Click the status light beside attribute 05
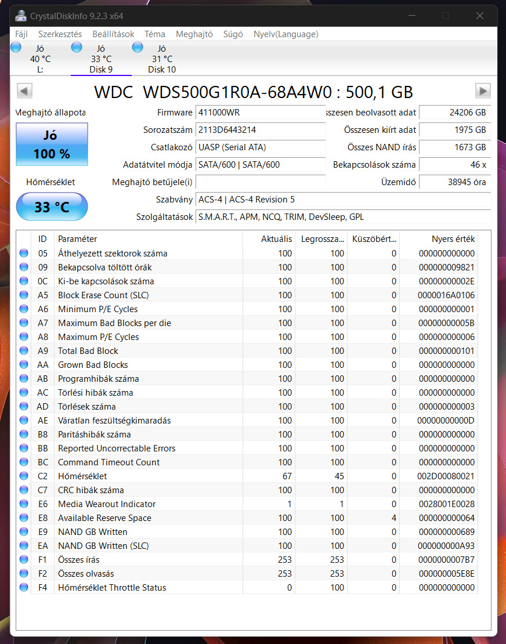 23,253
